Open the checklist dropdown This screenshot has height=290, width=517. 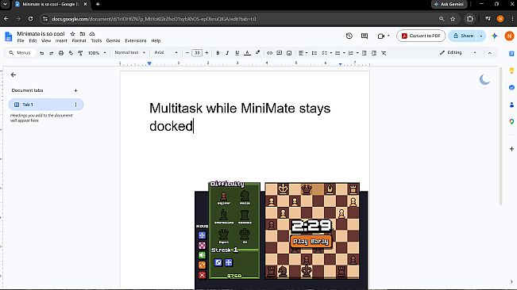326,53
